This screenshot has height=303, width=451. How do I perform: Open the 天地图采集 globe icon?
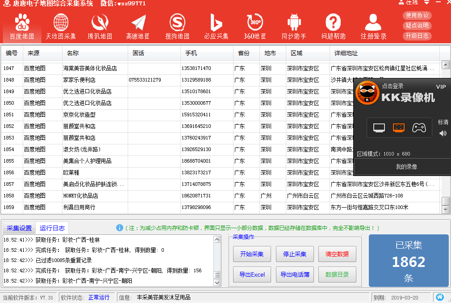61,22
